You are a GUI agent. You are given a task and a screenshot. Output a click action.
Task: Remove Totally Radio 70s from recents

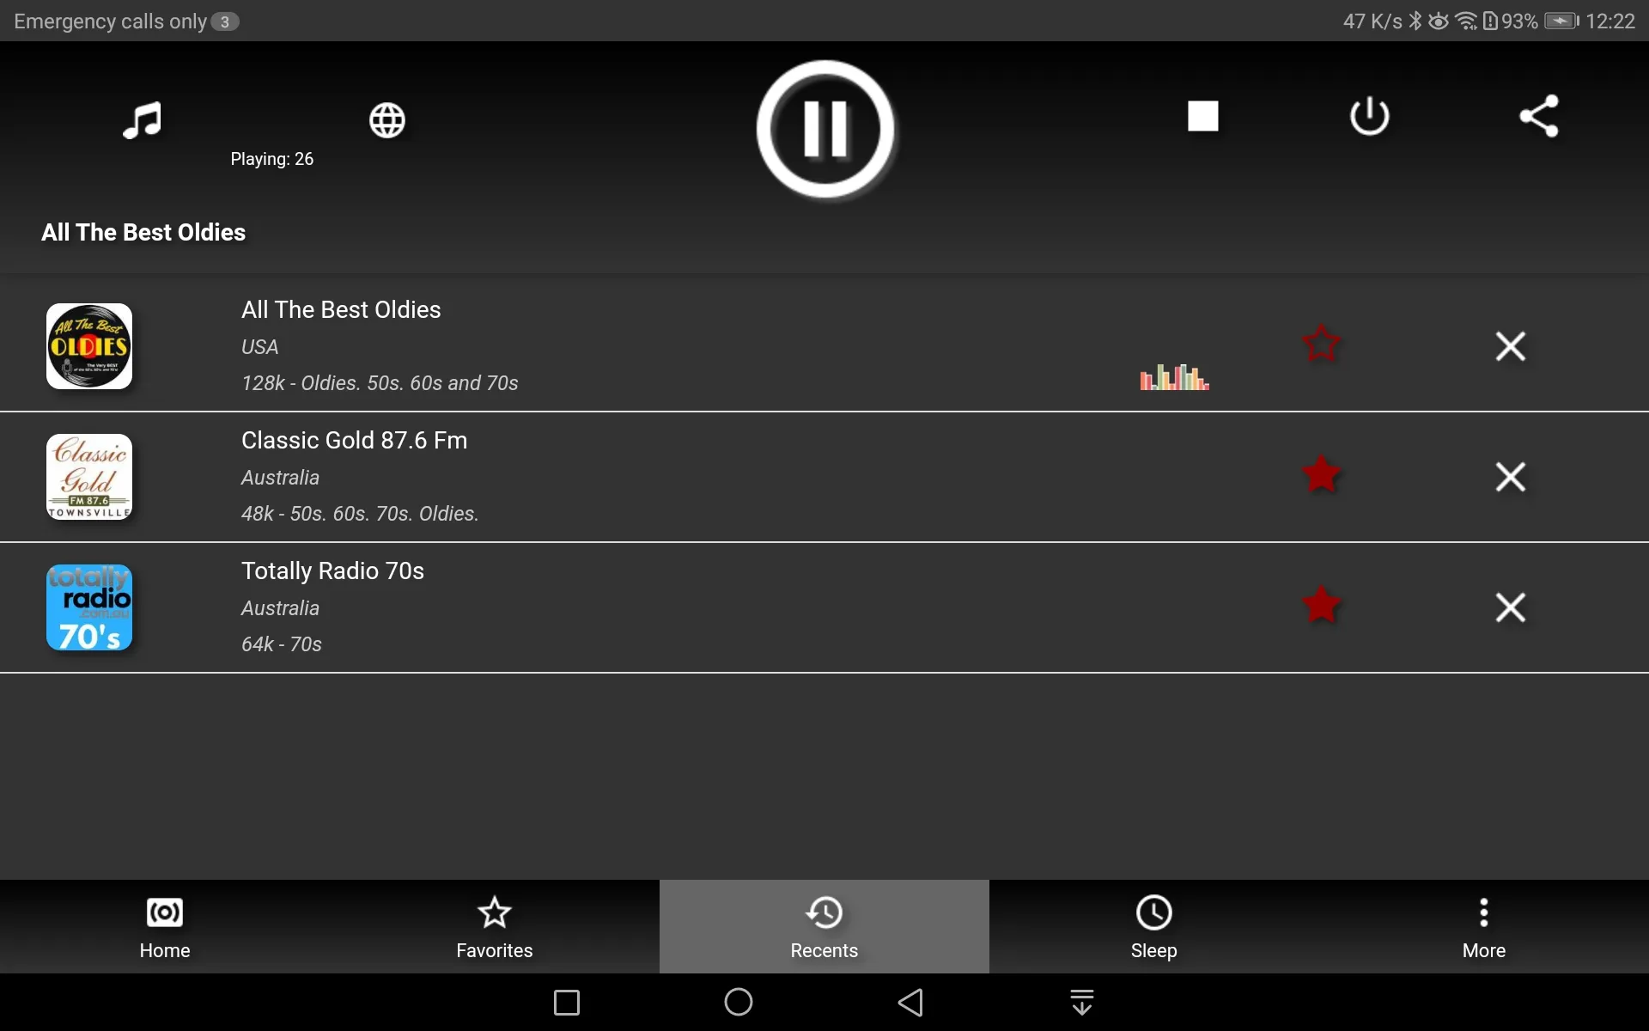[x=1512, y=606]
